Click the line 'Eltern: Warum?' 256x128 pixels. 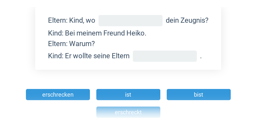[71, 44]
